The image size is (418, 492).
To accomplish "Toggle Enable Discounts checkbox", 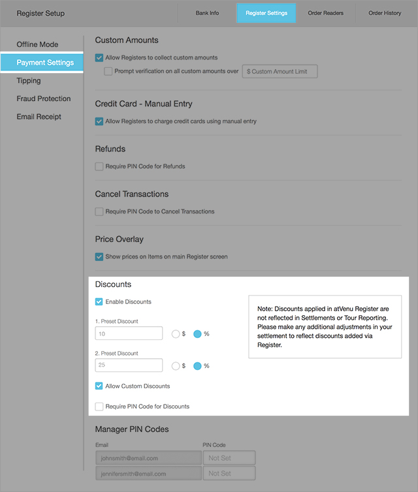I will pos(99,302).
